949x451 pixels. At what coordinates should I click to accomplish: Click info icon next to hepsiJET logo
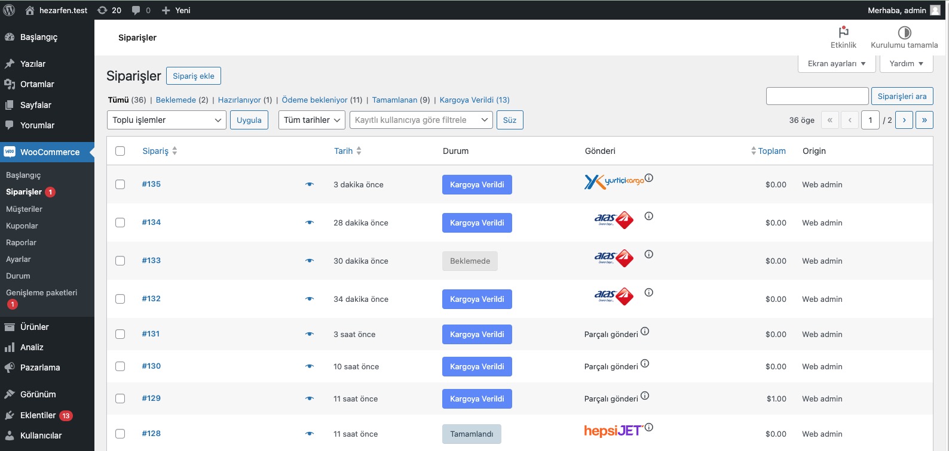coord(649,427)
